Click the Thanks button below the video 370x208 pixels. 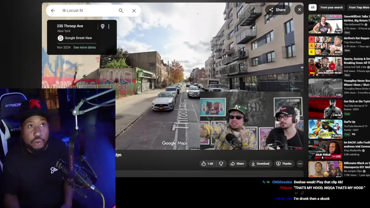point(284,164)
